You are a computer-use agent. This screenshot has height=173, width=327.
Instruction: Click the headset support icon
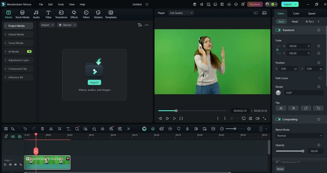(236, 4)
